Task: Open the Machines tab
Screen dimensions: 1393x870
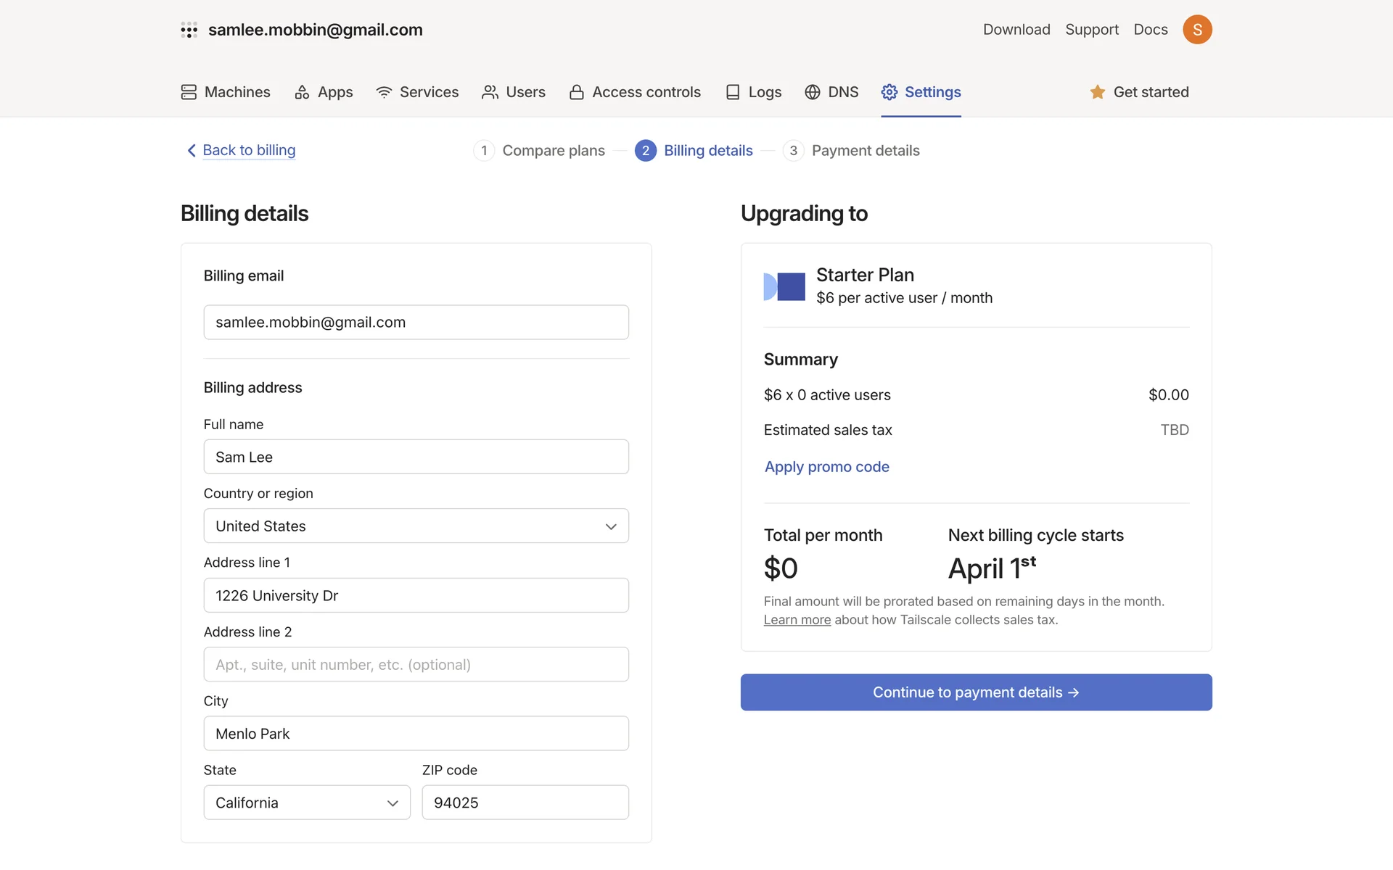Action: pyautogui.click(x=226, y=92)
